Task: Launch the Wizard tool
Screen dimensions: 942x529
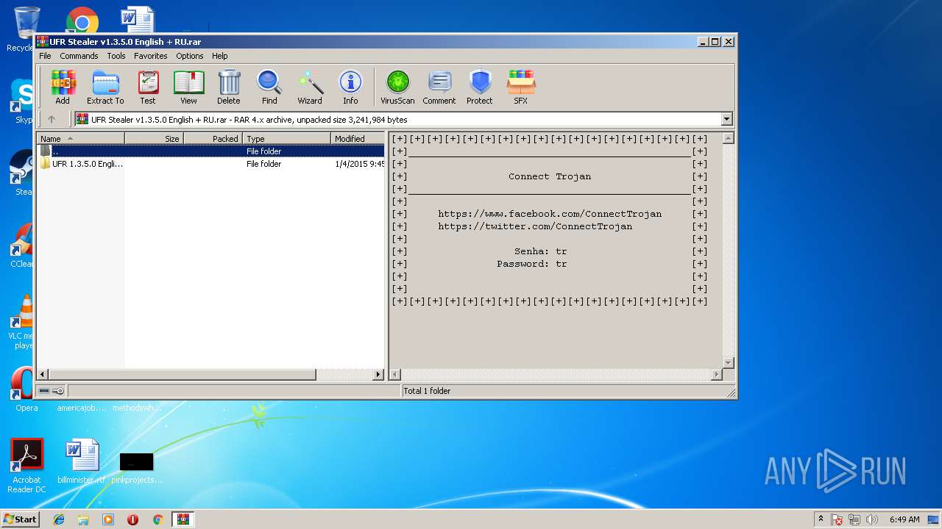Action: click(310, 87)
